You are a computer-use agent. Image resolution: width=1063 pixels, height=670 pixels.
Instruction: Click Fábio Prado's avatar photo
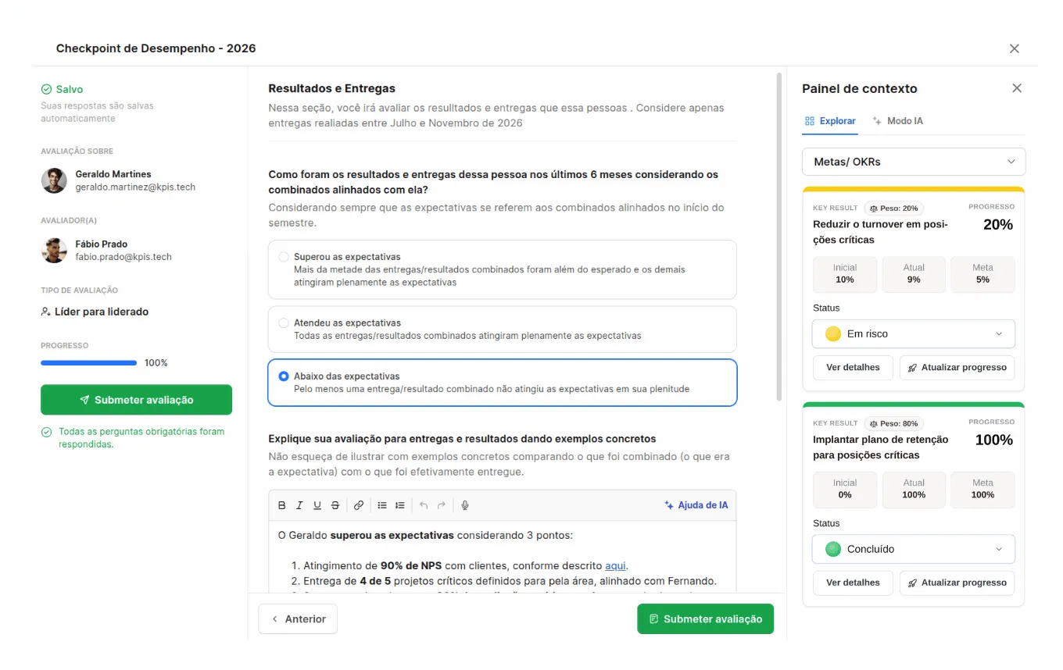(54, 250)
